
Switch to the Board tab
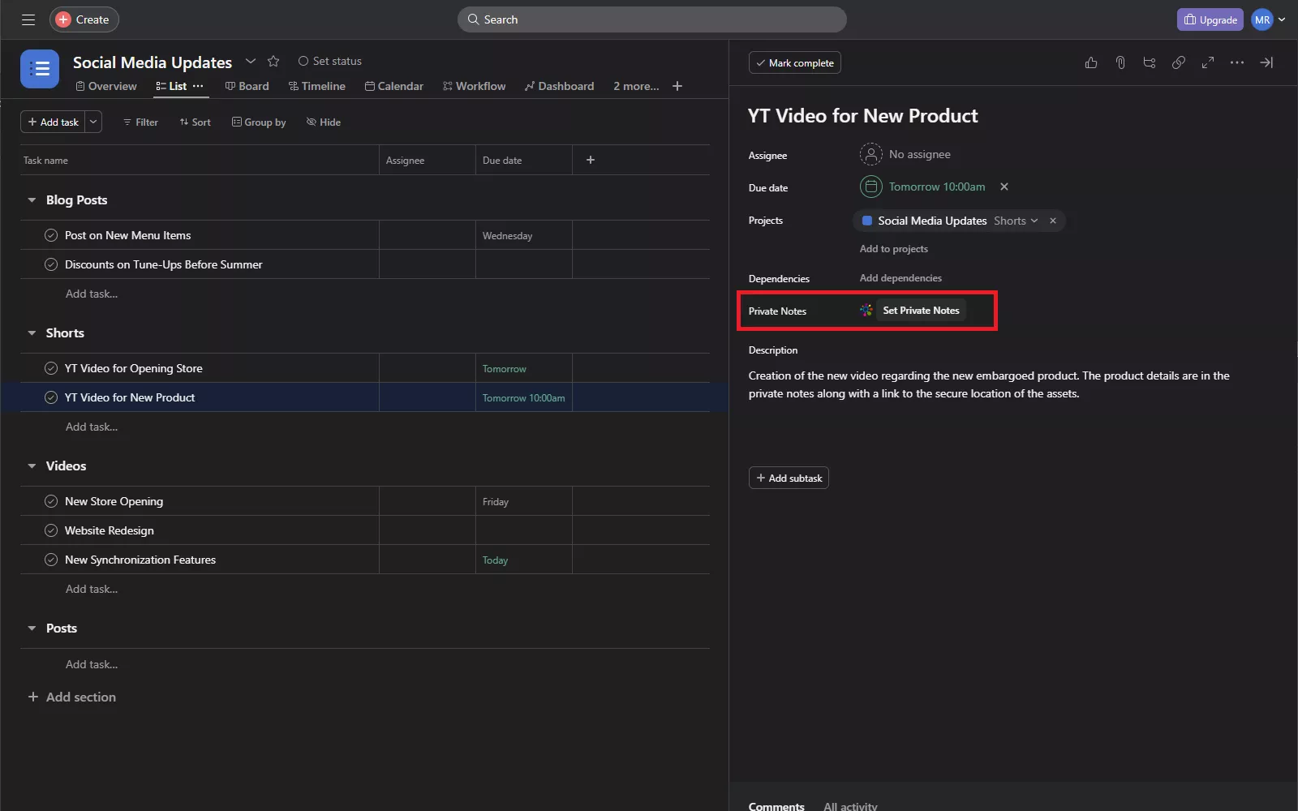point(247,86)
